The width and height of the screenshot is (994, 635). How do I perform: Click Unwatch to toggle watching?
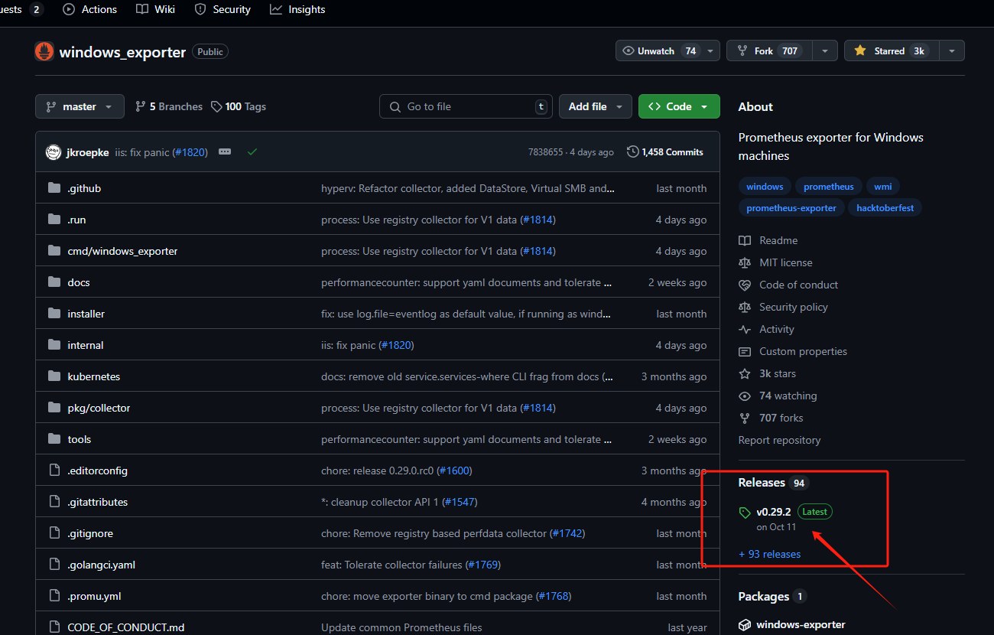pos(657,51)
